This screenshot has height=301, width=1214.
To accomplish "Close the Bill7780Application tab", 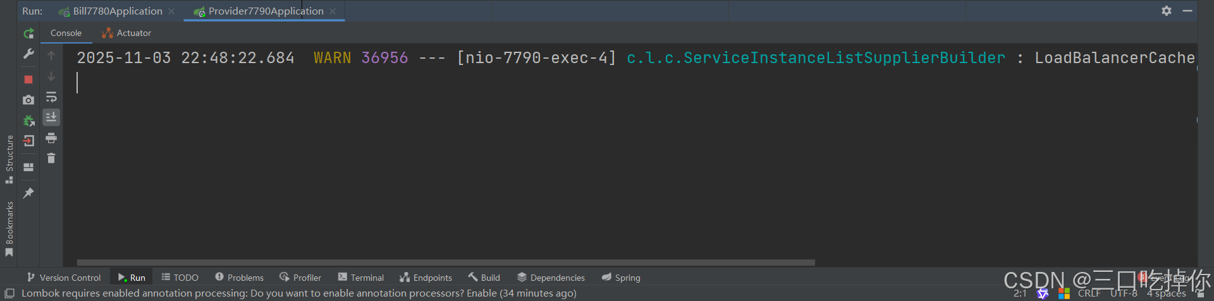I will tap(171, 11).
